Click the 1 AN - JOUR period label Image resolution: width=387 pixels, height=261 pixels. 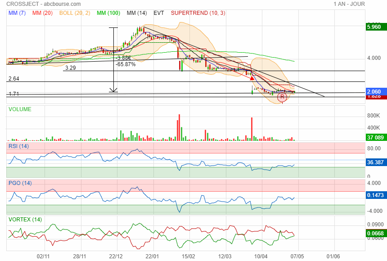pyautogui.click(x=349, y=4)
